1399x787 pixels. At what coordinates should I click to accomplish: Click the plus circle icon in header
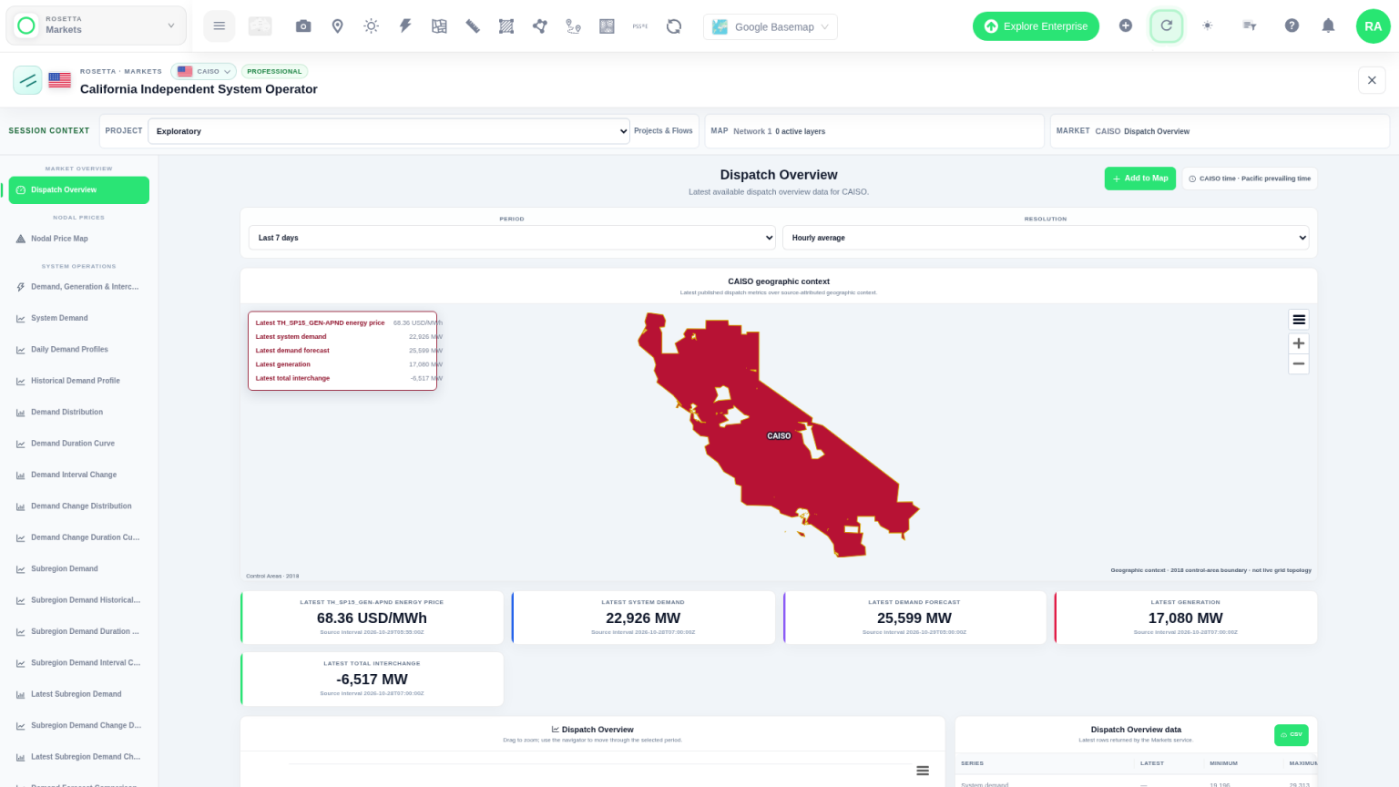point(1126,26)
